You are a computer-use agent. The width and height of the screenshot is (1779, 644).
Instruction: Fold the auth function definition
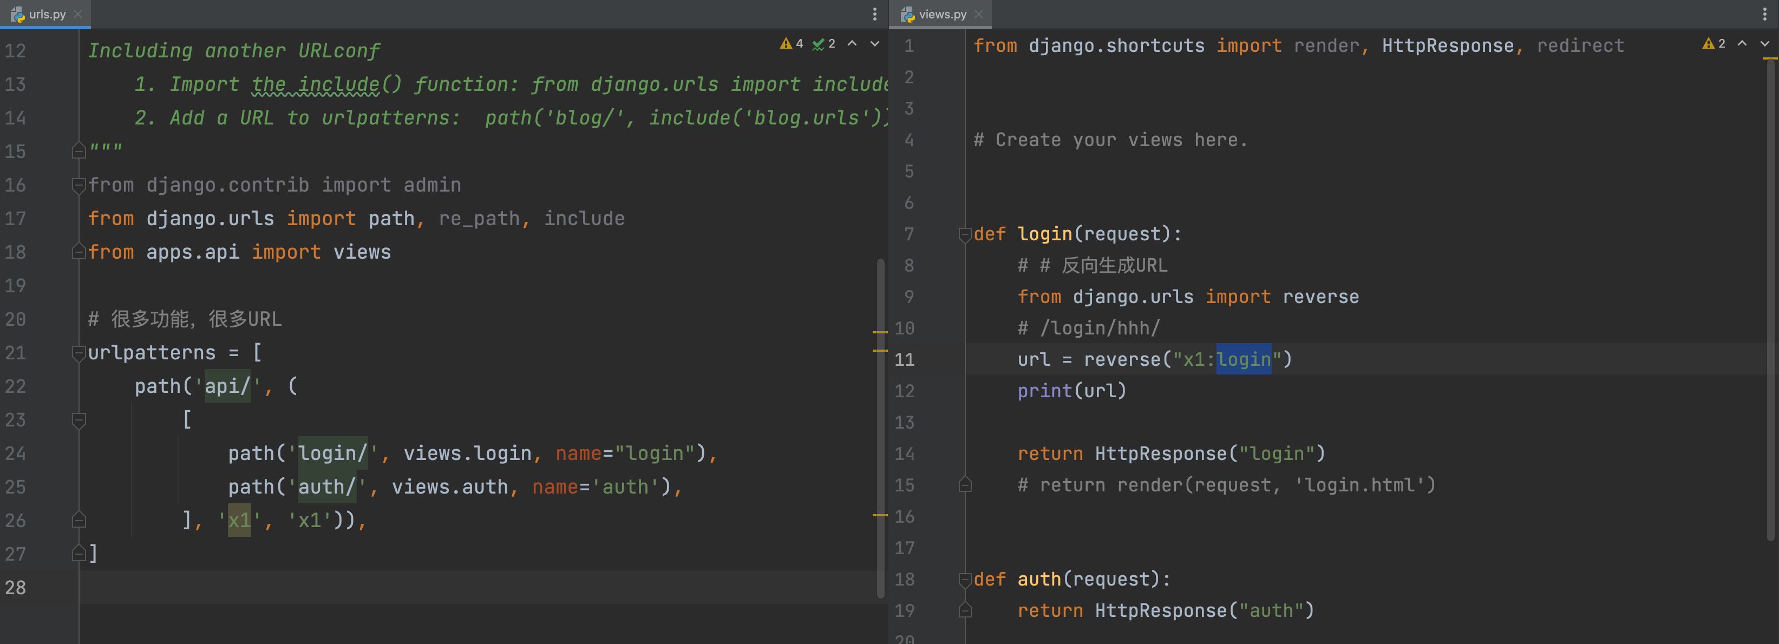965,580
